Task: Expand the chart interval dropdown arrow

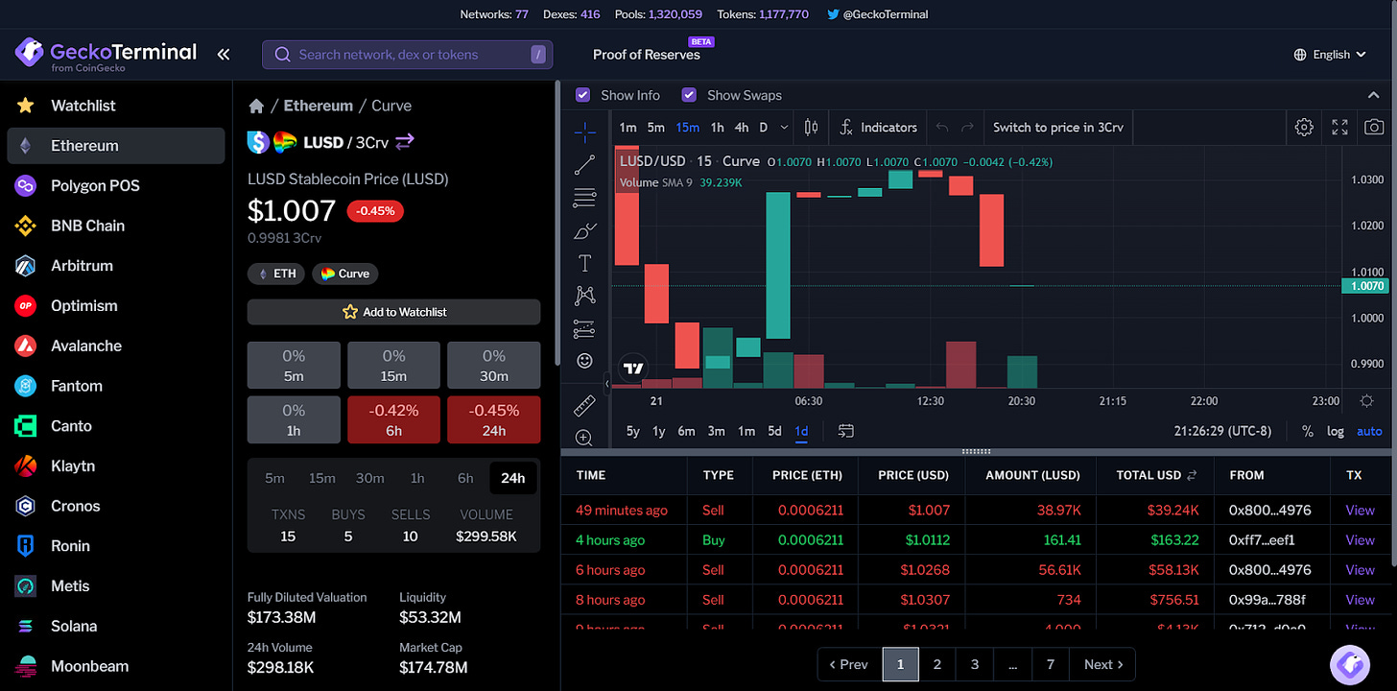Action: [784, 127]
